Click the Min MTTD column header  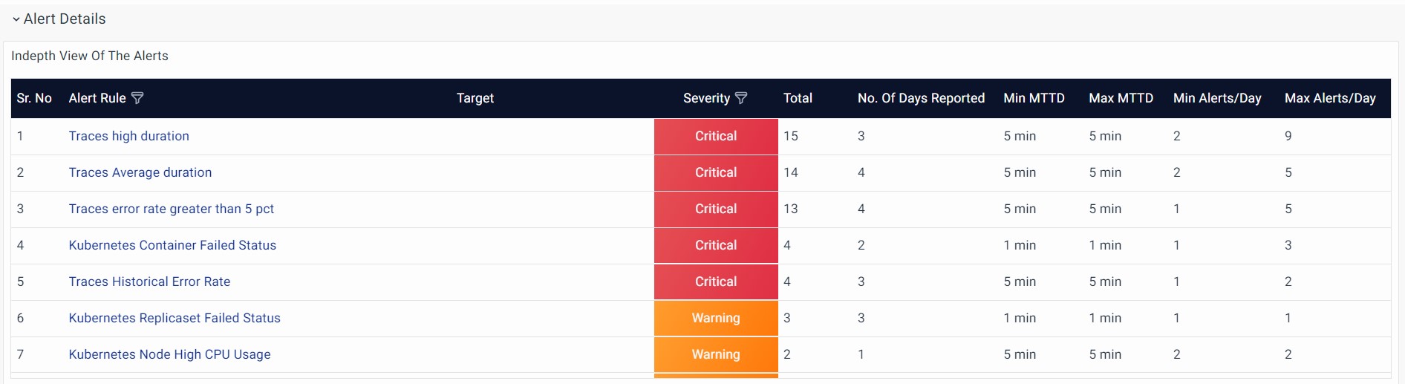pyautogui.click(x=1034, y=98)
